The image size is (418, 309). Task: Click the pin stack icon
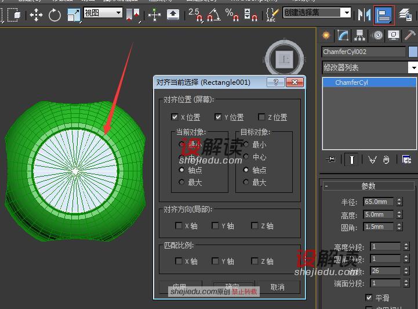point(331,160)
